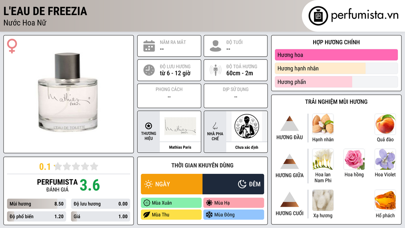
Task: Click the Nước Hoa Nữ subtitle
Action: [25, 23]
